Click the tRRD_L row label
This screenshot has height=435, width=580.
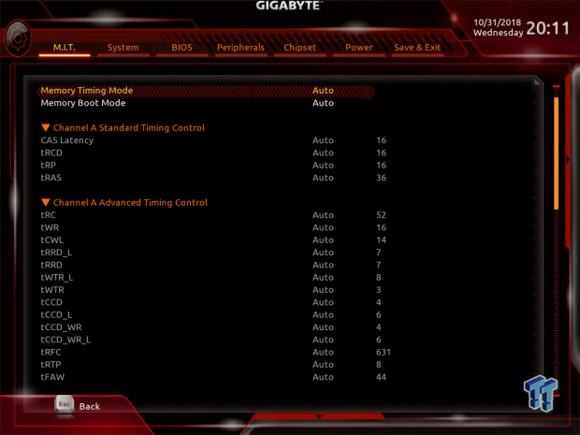[x=56, y=253]
